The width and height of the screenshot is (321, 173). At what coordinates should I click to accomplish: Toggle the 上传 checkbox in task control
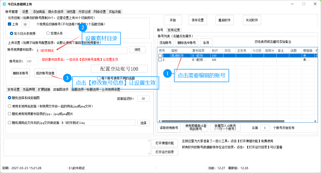(10, 24)
